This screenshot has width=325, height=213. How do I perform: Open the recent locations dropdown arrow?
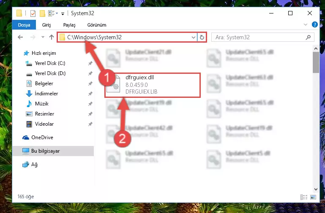[x=43, y=37]
